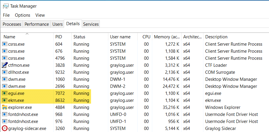The image size is (269, 132).
Task: Open the File menu
Action: (x=6, y=15)
